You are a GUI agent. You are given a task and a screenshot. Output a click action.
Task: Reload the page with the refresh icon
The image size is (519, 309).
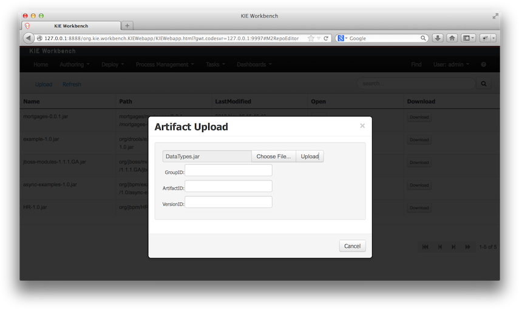coord(326,38)
